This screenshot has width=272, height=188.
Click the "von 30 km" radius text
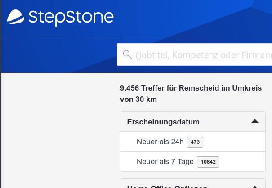138,99
